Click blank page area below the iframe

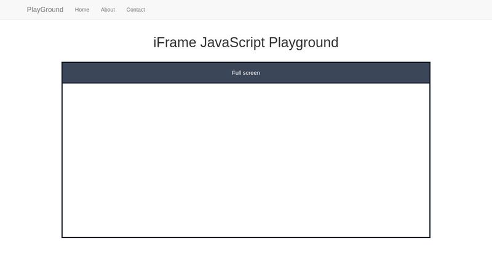[x=245, y=256]
